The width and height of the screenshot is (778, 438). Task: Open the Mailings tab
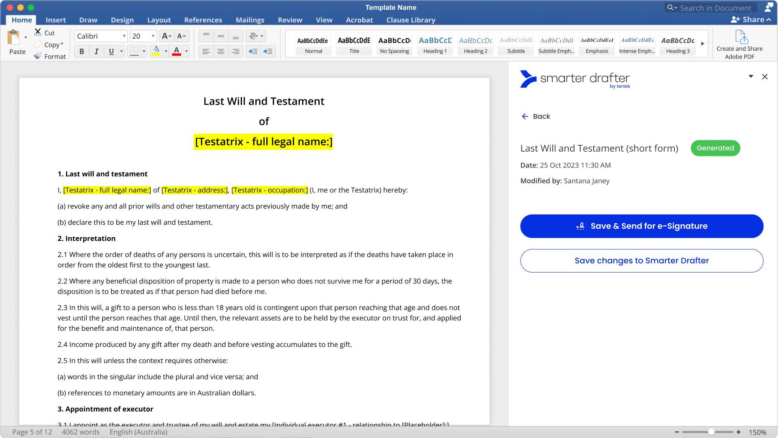250,20
